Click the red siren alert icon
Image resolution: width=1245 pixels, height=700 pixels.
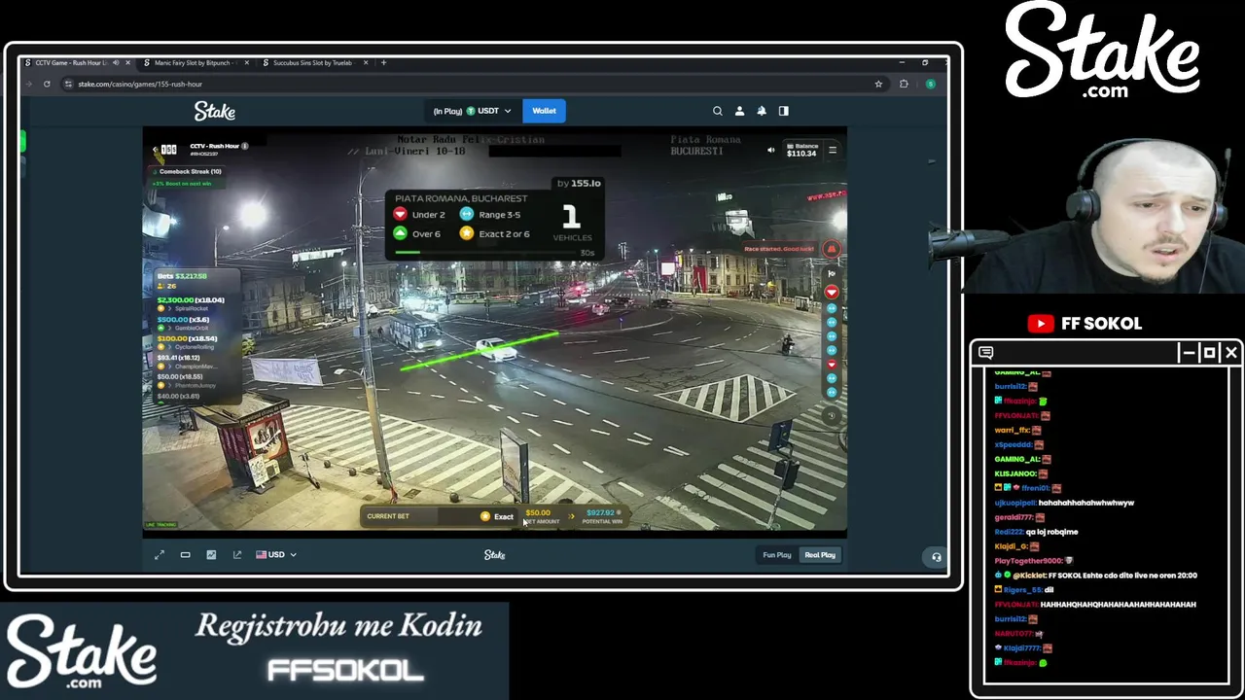pyautogui.click(x=832, y=249)
